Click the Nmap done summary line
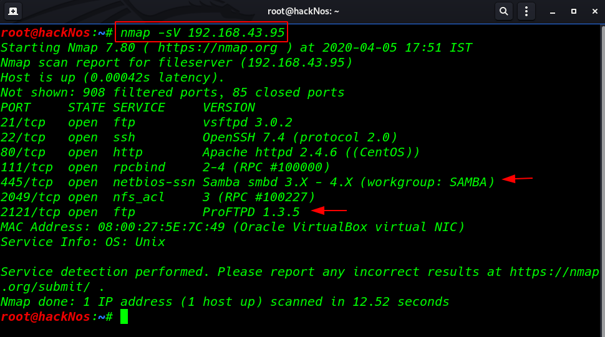Screen dimensions: 605x337 pyautogui.click(x=225, y=302)
